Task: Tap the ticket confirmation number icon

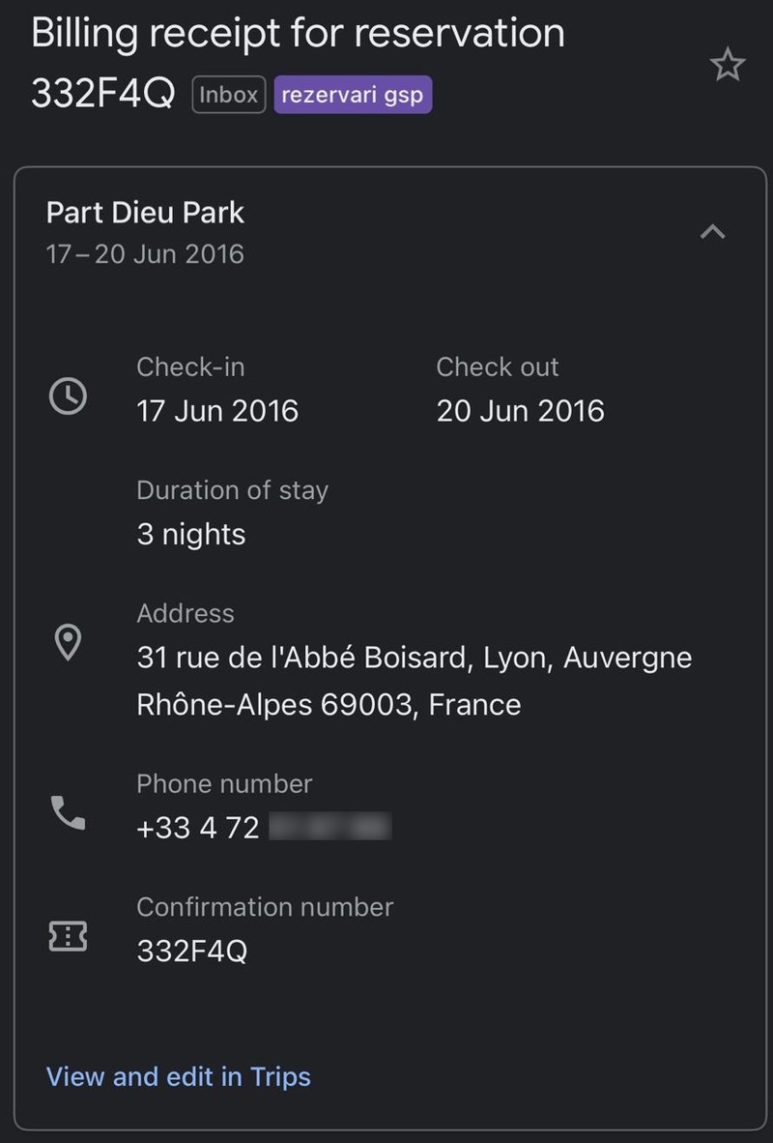Action: click(68, 936)
